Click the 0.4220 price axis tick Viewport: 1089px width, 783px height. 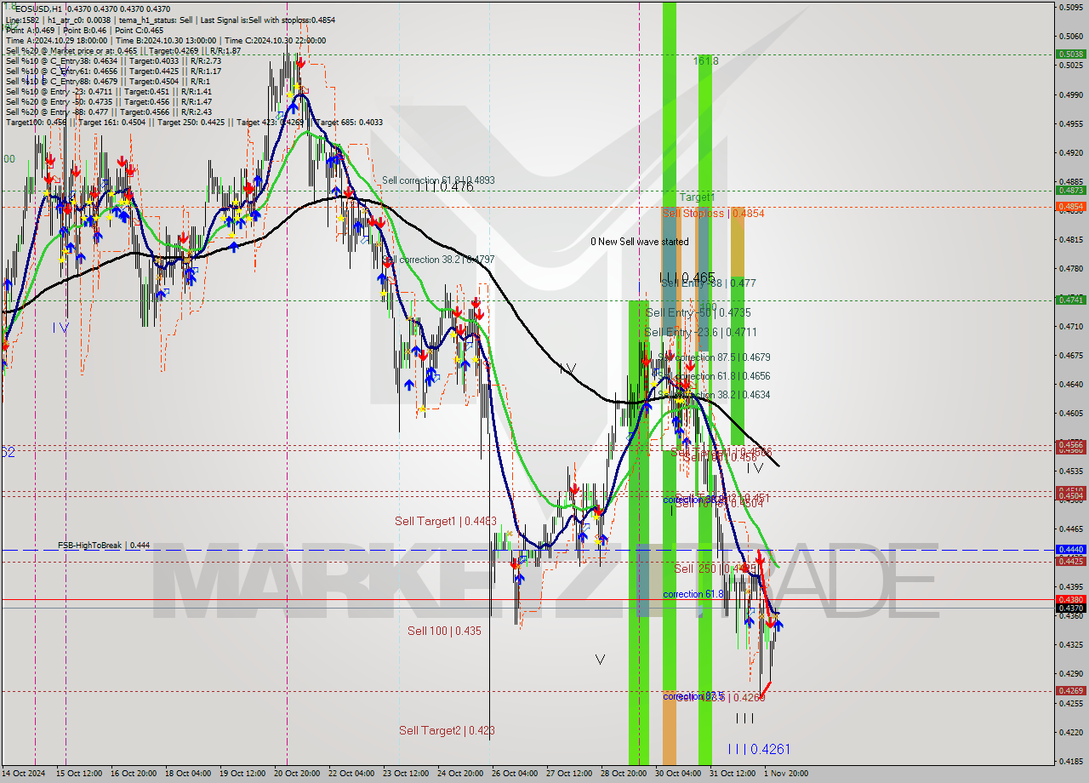point(1070,732)
